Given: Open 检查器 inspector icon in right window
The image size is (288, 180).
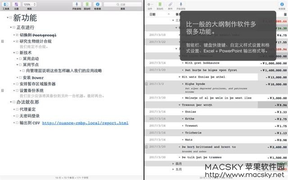Looking at the screenshot, I should point(282,4).
